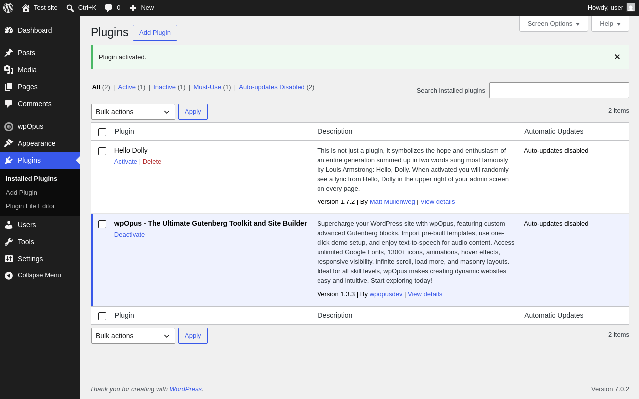Viewport: 639px width, 399px height.
Task: Click the Description column header at top
Action: (x=335, y=132)
